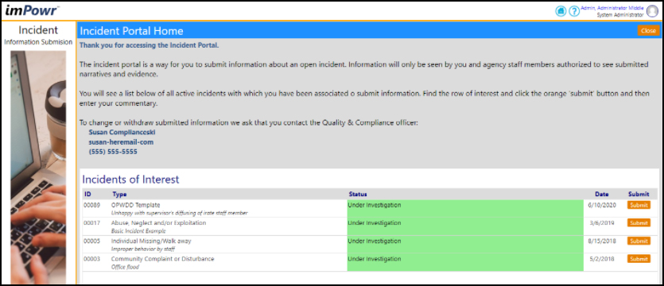The image size is (664, 286).
Task: Click the Information Submision sidebar label
Action: (x=38, y=42)
